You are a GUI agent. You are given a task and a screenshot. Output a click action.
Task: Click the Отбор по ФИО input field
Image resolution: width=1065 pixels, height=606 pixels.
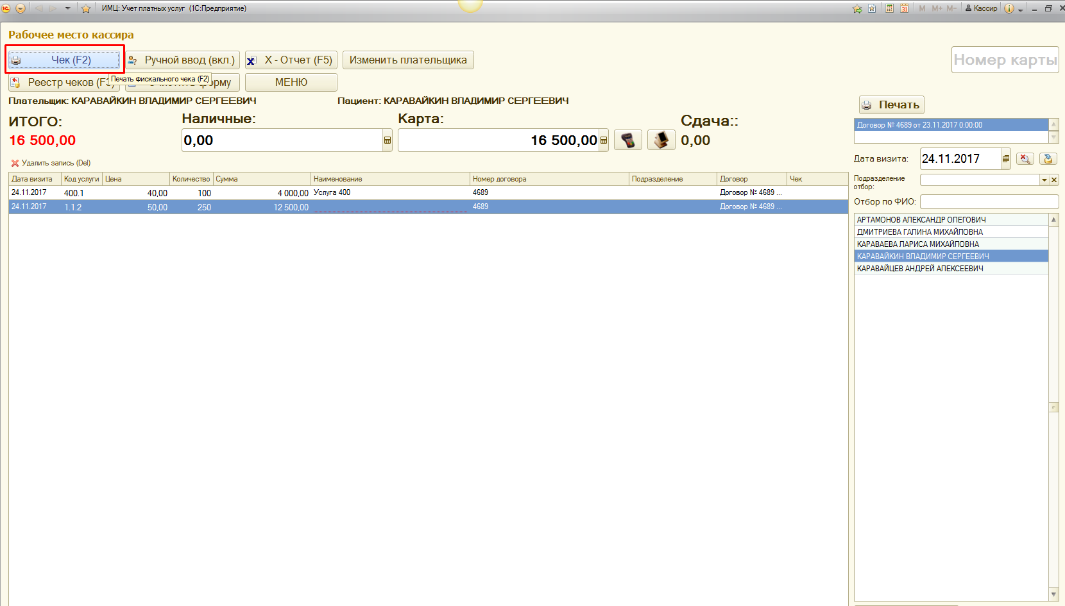[989, 202]
